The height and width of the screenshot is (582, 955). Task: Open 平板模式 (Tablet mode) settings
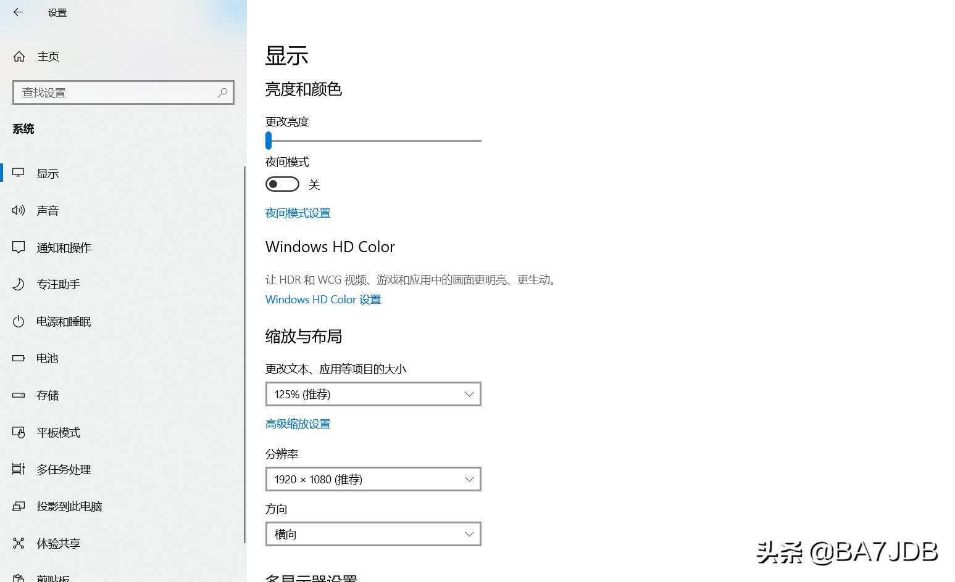(58, 432)
